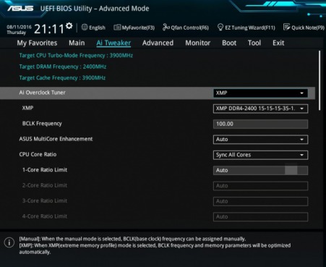The image size is (326, 267).
Task: Open CPU Core Ratio dropdown
Action: pyautogui.click(x=260, y=155)
